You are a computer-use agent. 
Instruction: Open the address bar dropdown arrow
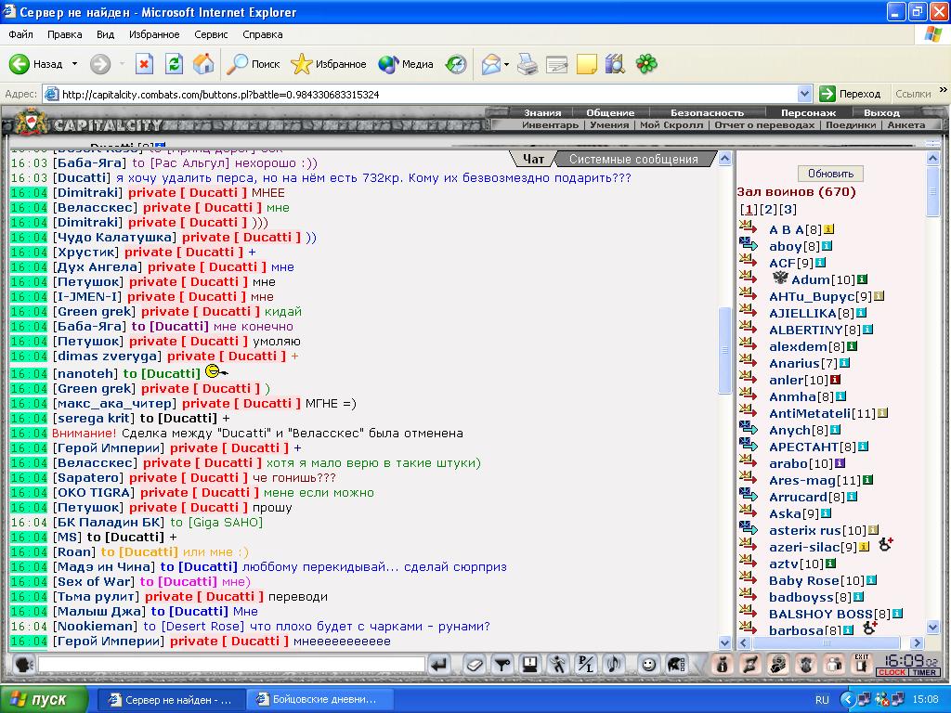click(804, 94)
